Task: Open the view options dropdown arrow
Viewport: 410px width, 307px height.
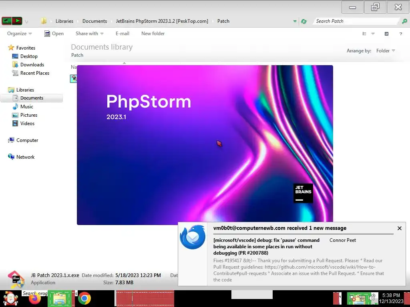Action: point(373,34)
